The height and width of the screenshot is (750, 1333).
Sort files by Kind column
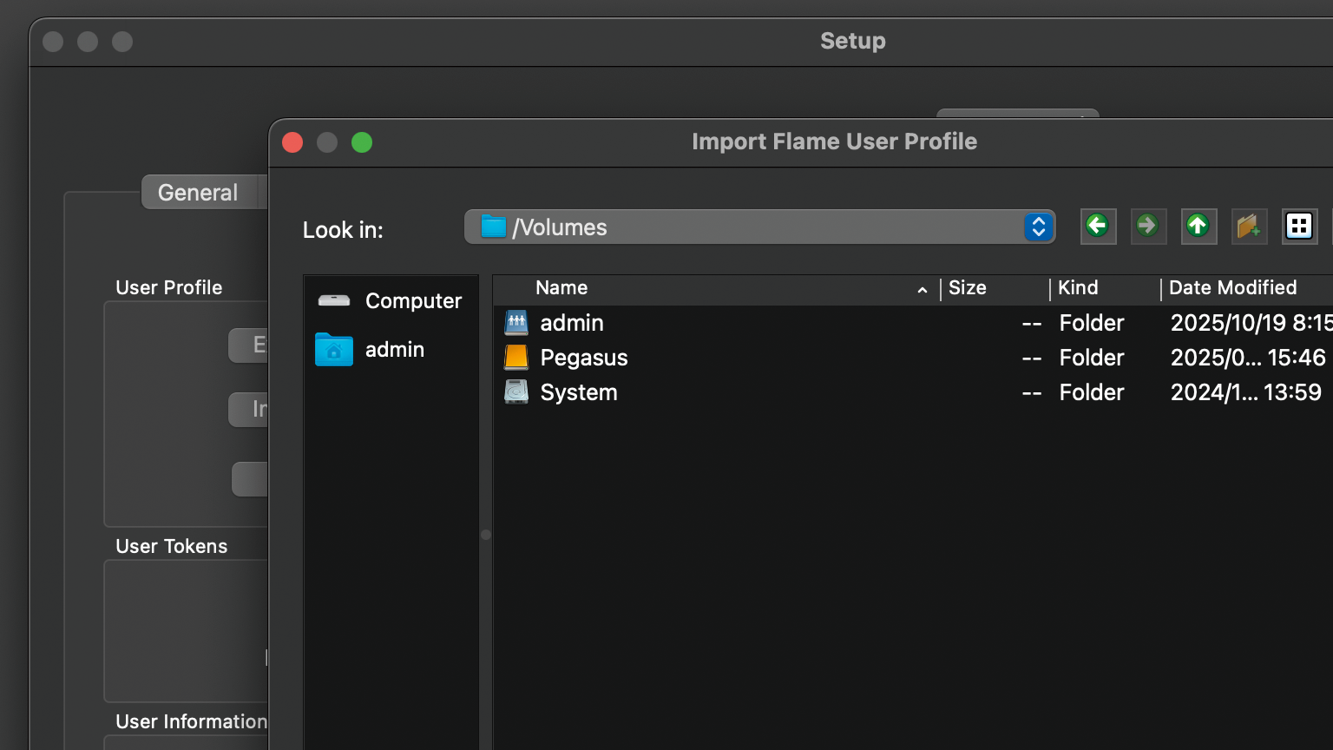tap(1078, 288)
